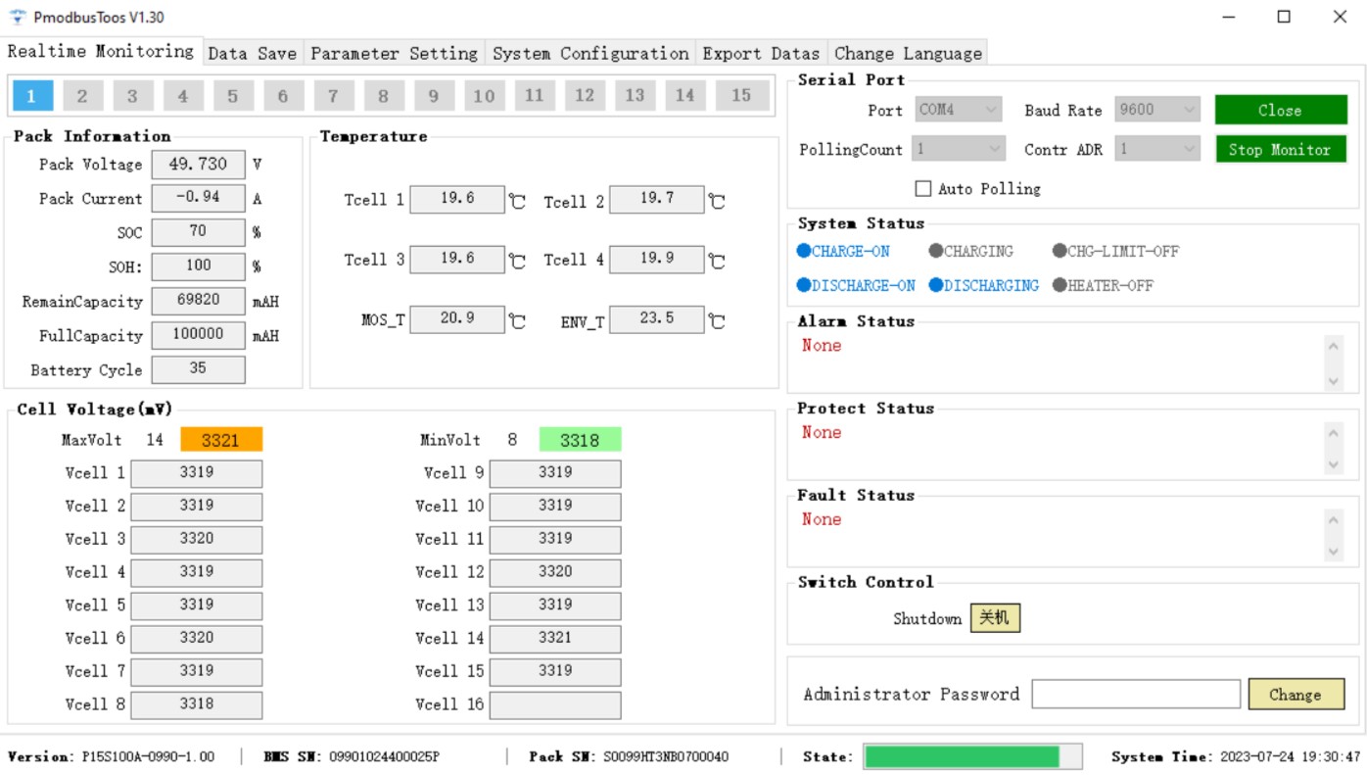Screen dimensions: 1367x775
Task: Click the DISCHARGING status indicator dot
Action: point(936,286)
